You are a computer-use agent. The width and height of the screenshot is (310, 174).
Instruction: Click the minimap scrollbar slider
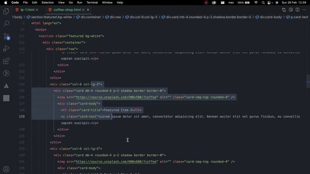[x=308, y=81]
